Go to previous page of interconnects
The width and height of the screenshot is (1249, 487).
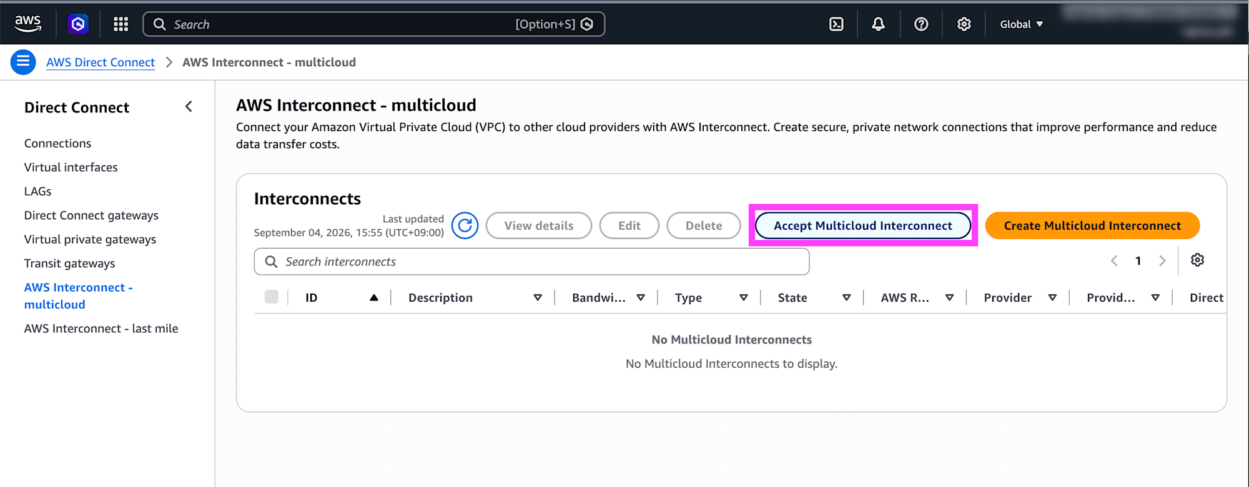(x=1114, y=261)
